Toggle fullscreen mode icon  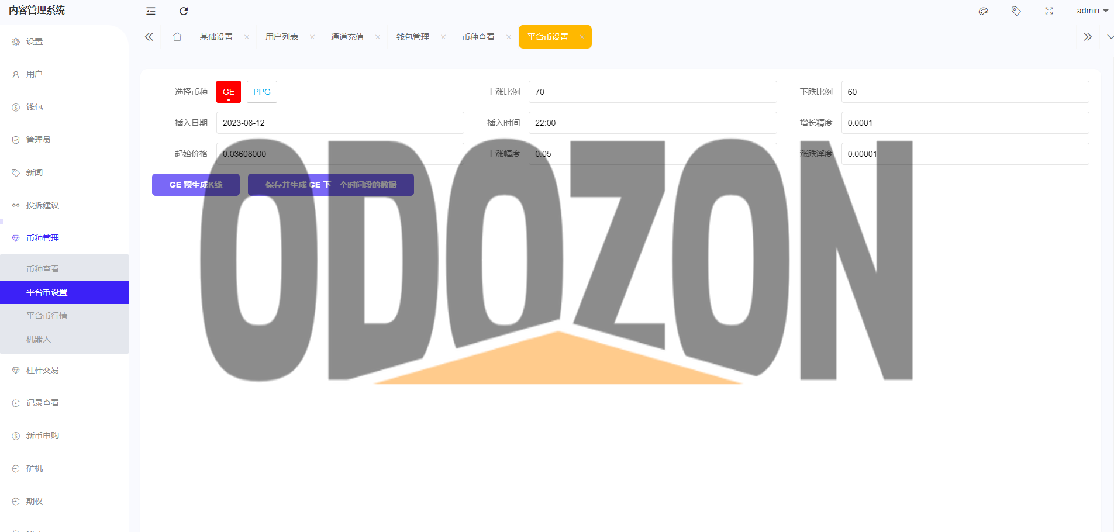click(x=1049, y=11)
